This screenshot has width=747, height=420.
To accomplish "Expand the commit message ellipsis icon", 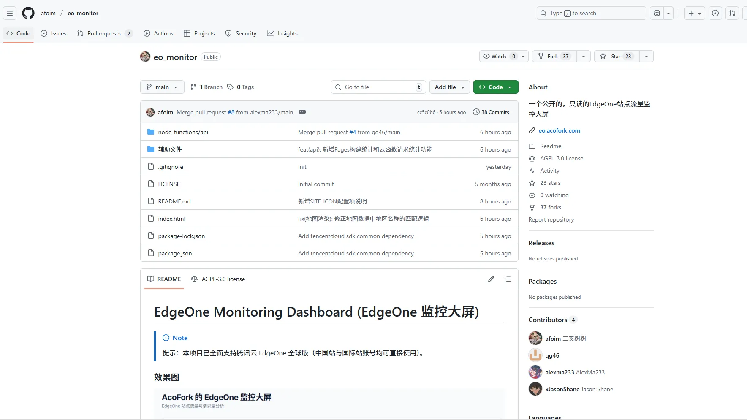I will 302,112.
